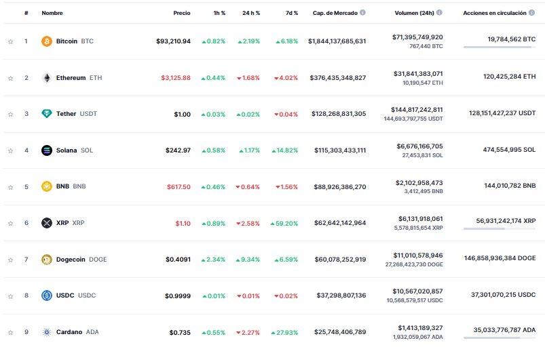Click XRP circulating supply progress bar
Image resolution: width=545 pixels, height=347 pixels.
pyautogui.click(x=499, y=228)
